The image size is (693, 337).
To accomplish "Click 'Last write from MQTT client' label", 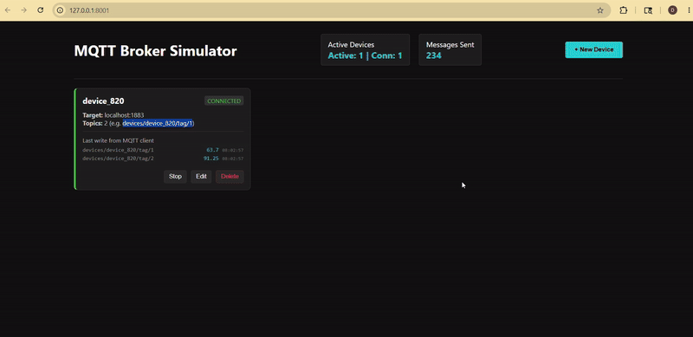I will 118,140.
